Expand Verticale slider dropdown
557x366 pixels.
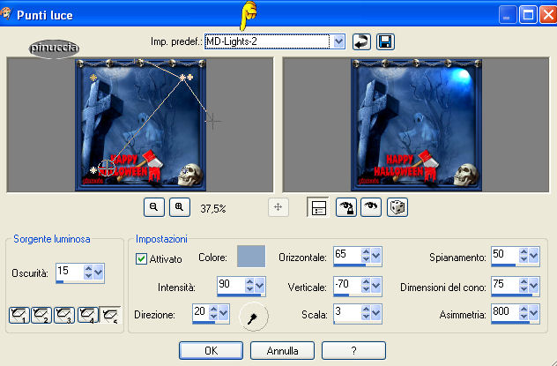(x=375, y=286)
